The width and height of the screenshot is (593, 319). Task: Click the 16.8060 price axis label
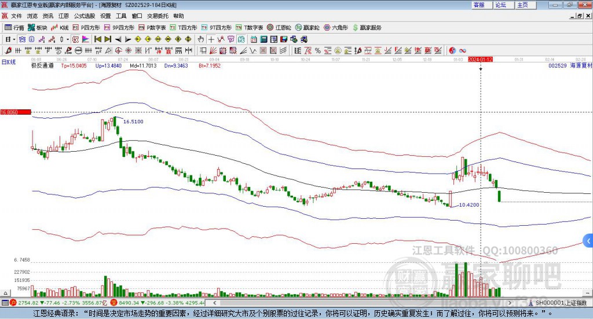[16, 112]
